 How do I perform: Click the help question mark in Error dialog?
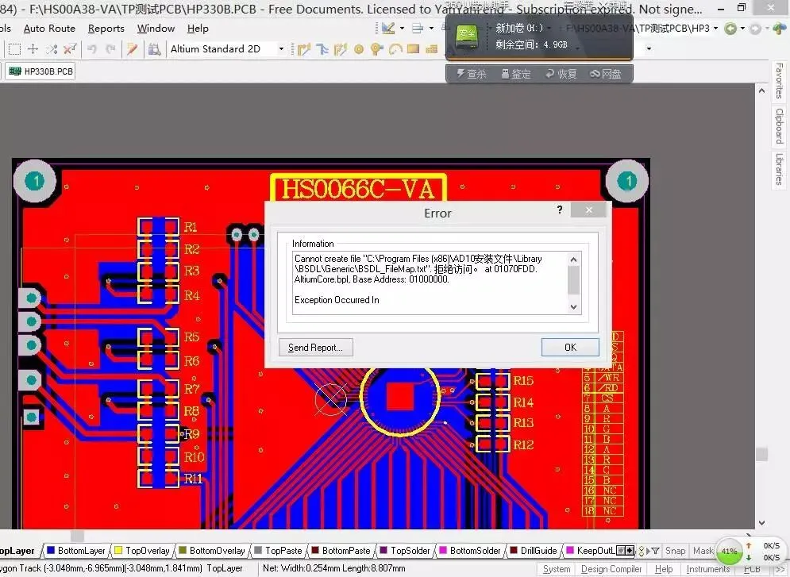(560, 210)
